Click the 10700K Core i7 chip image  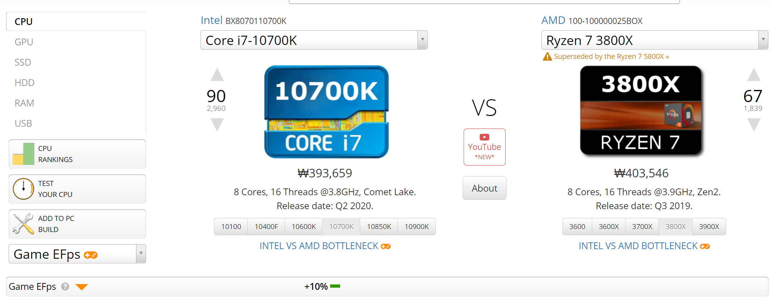click(326, 112)
